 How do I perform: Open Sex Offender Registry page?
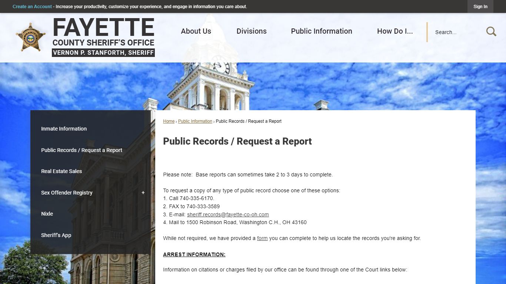point(67,193)
